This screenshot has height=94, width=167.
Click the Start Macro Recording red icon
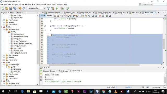[100, 16]
